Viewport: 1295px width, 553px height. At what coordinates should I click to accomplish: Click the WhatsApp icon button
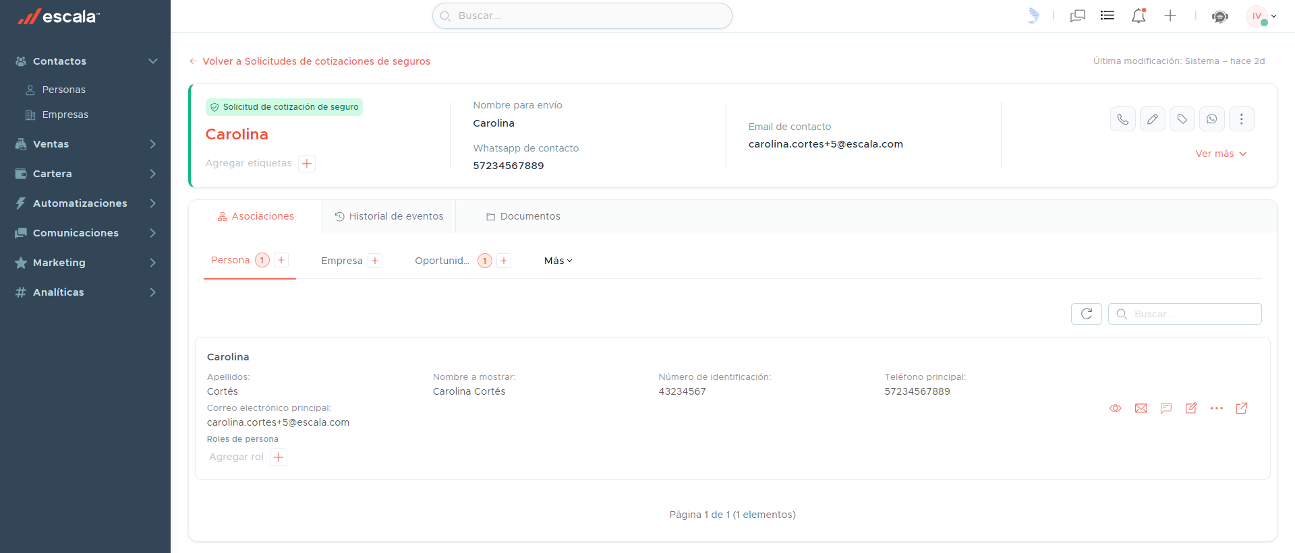click(1212, 119)
